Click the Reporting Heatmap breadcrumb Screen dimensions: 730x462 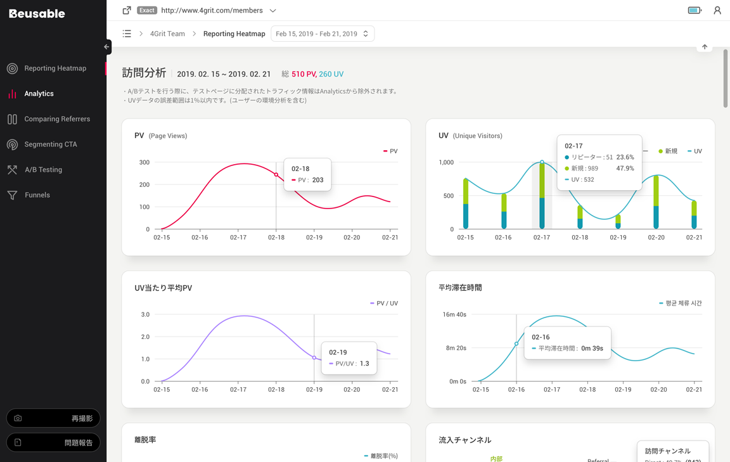[x=234, y=34]
